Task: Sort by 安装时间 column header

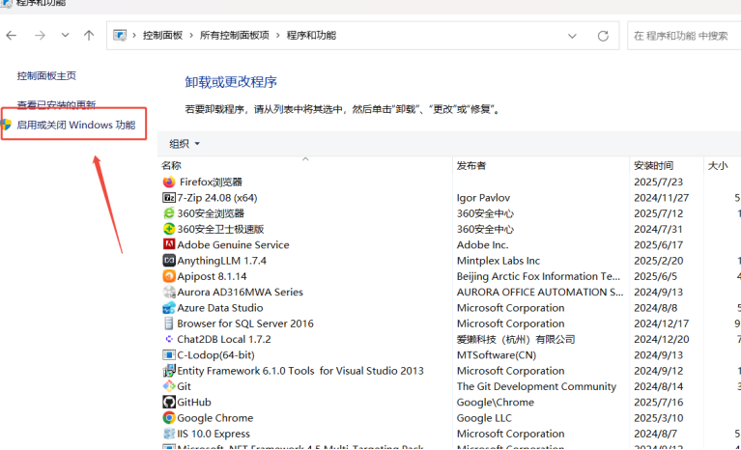Action: tap(654, 165)
